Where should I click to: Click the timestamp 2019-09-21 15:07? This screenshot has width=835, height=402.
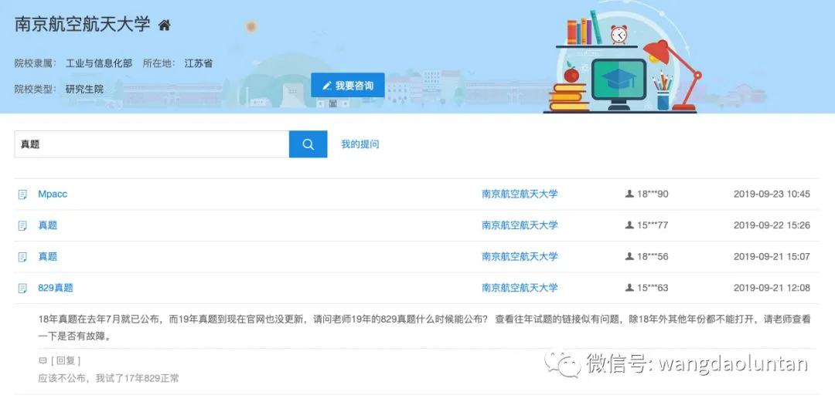(772, 257)
